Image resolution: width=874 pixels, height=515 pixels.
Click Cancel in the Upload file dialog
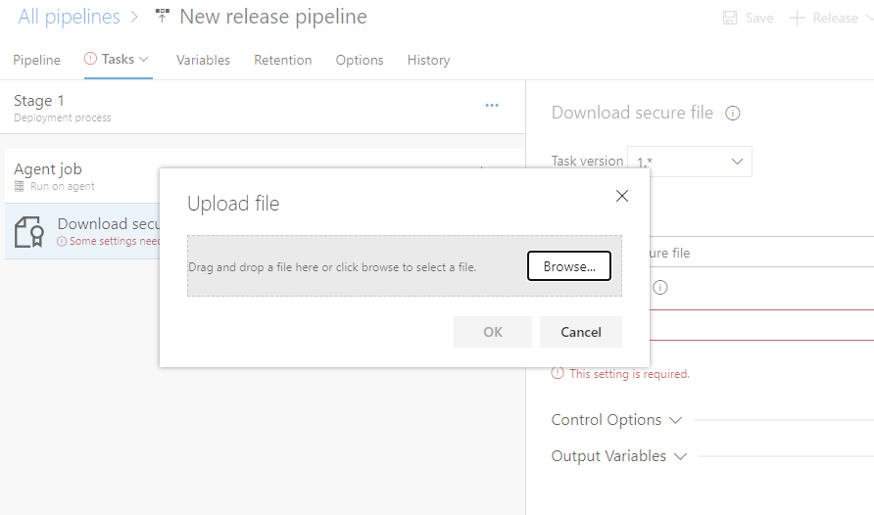[580, 332]
